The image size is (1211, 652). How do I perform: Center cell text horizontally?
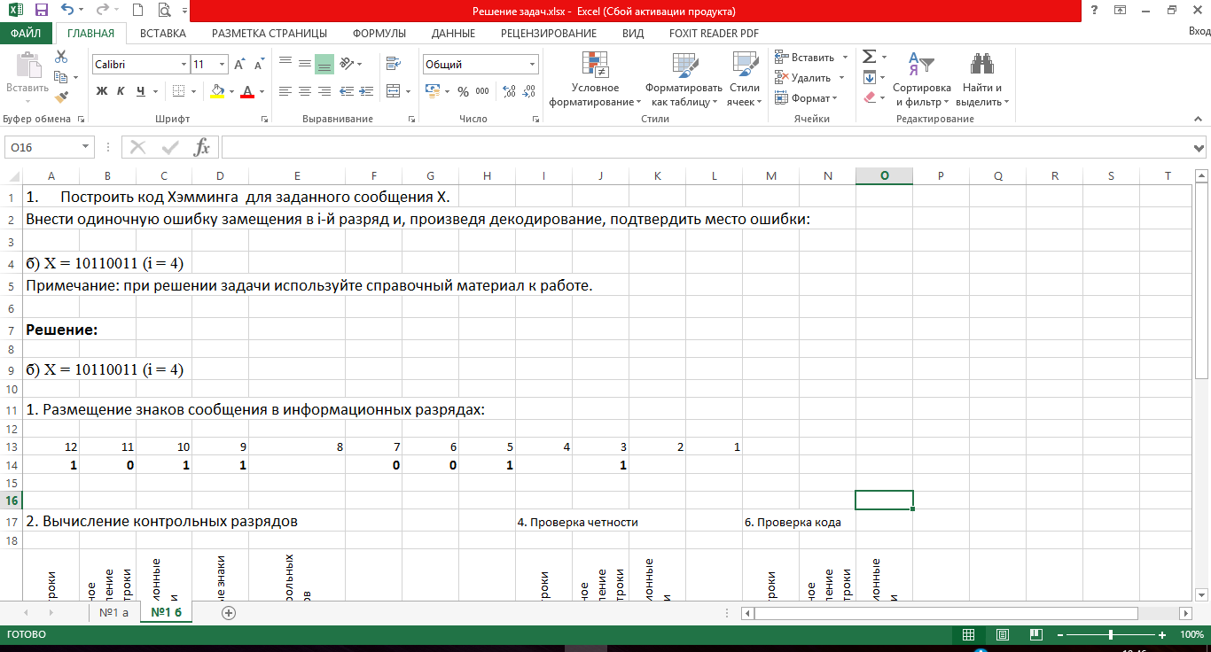coord(305,90)
